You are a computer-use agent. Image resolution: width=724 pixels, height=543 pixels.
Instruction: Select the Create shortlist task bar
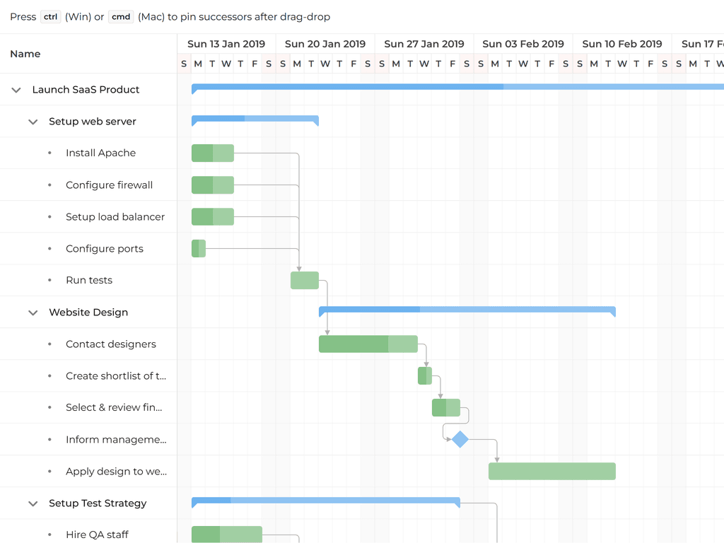coord(425,375)
